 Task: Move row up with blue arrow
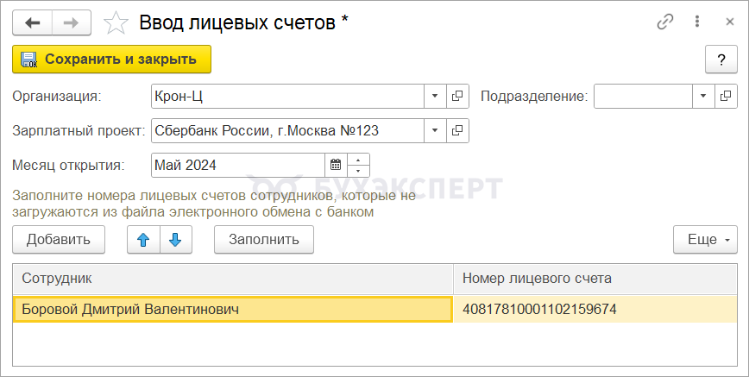[143, 240]
